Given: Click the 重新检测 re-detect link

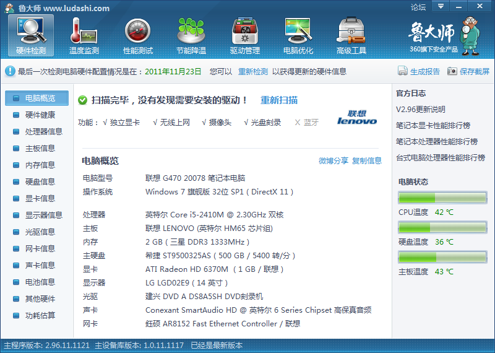Looking at the screenshot, I should (253, 71).
